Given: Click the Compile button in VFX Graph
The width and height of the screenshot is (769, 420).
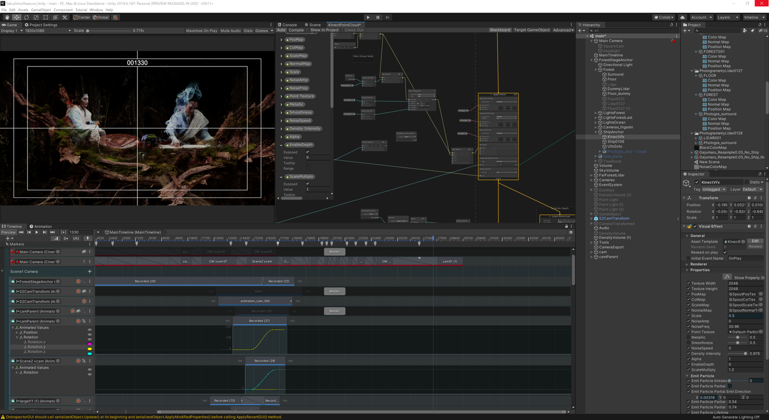Looking at the screenshot, I should coord(296,30).
